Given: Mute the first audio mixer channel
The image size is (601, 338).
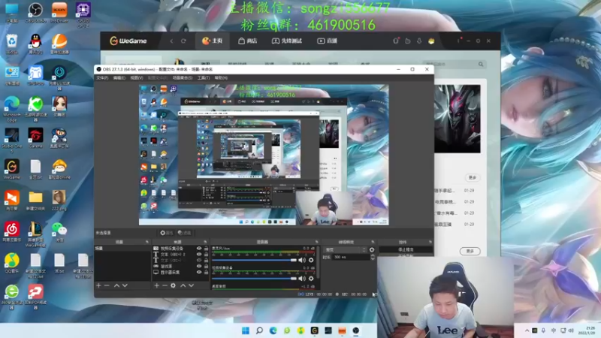Looking at the screenshot, I should click(x=302, y=260).
